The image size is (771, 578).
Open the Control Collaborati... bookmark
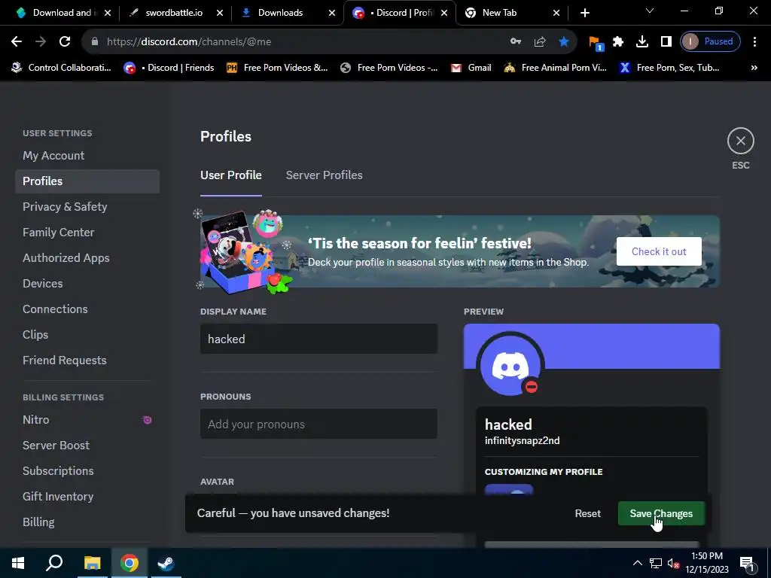62,68
